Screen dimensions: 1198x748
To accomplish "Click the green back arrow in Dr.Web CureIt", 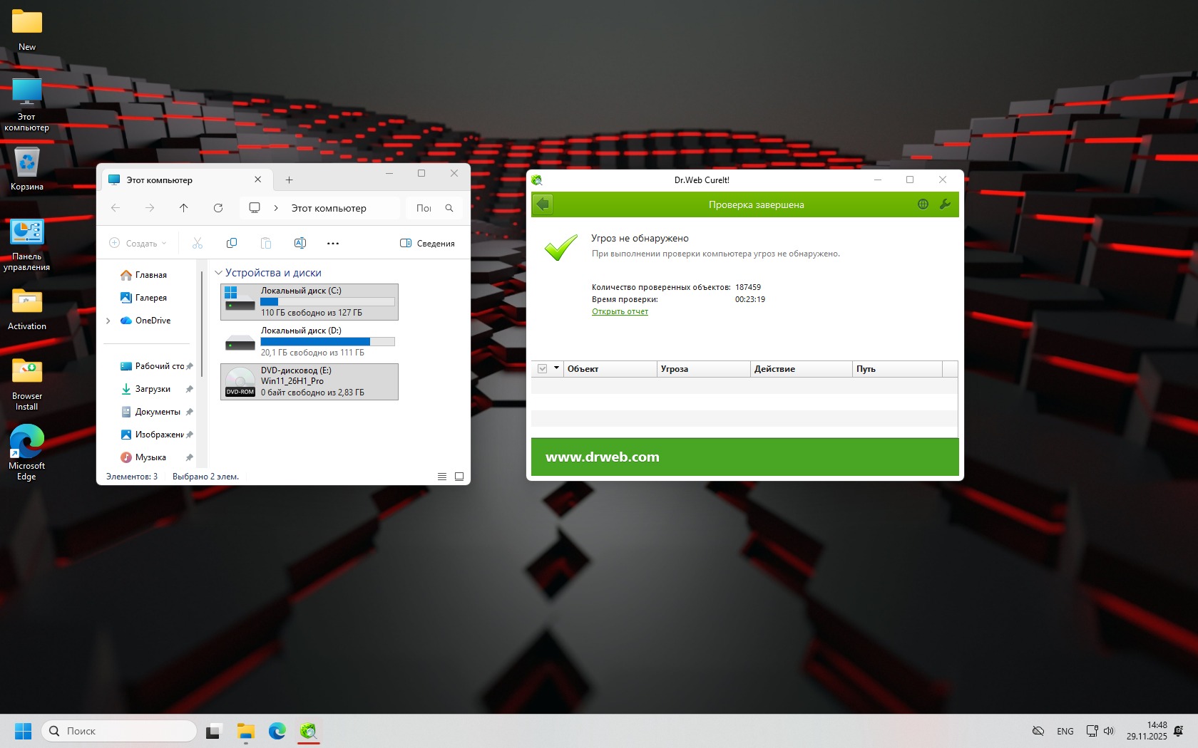I will (x=543, y=204).
